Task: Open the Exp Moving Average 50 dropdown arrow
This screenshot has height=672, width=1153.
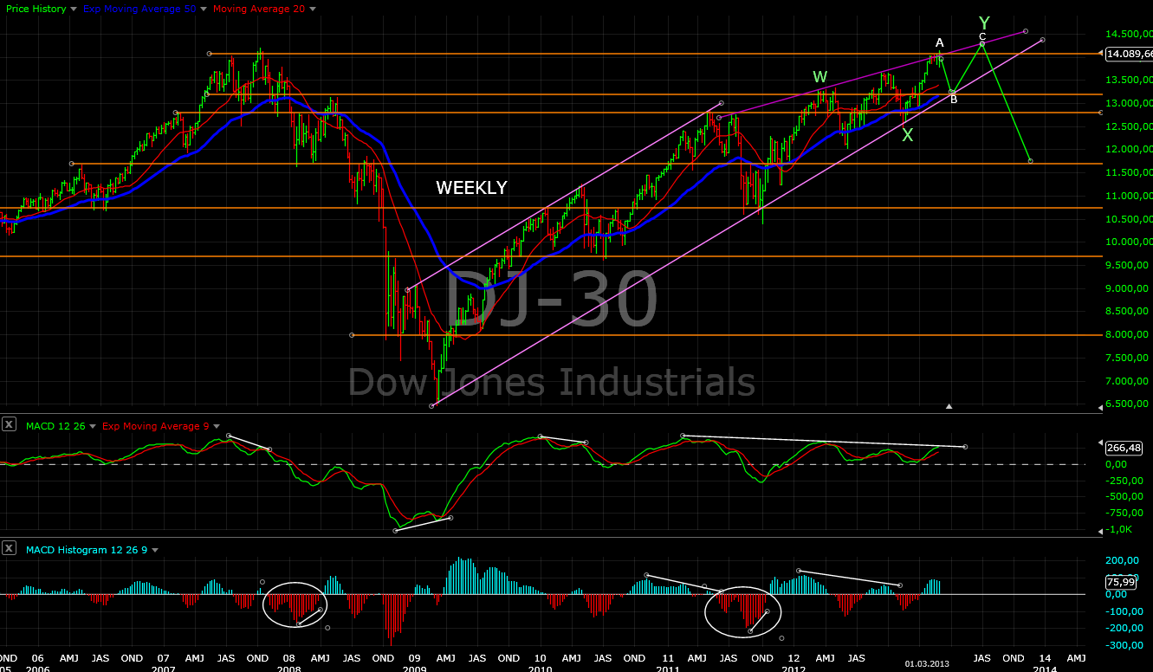Action: [203, 9]
